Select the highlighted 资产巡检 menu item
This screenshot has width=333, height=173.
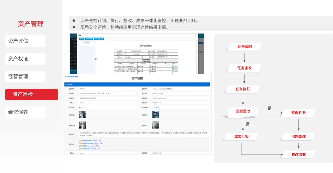(x=31, y=94)
